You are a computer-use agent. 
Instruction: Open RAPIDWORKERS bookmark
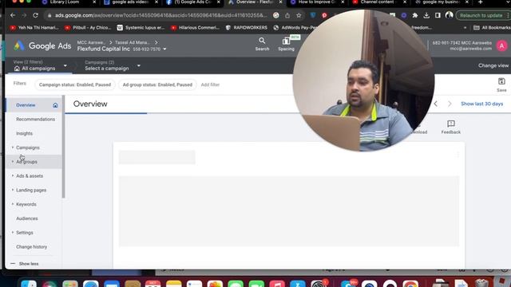(x=247, y=28)
